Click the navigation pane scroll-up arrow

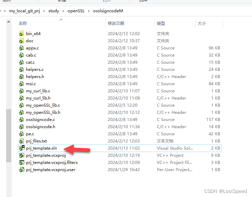[x=9, y=22]
